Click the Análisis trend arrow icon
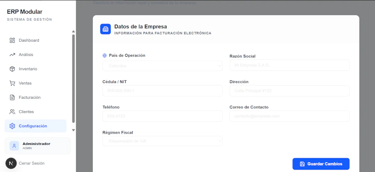Screen dimensions: 375x172 coord(12,54)
